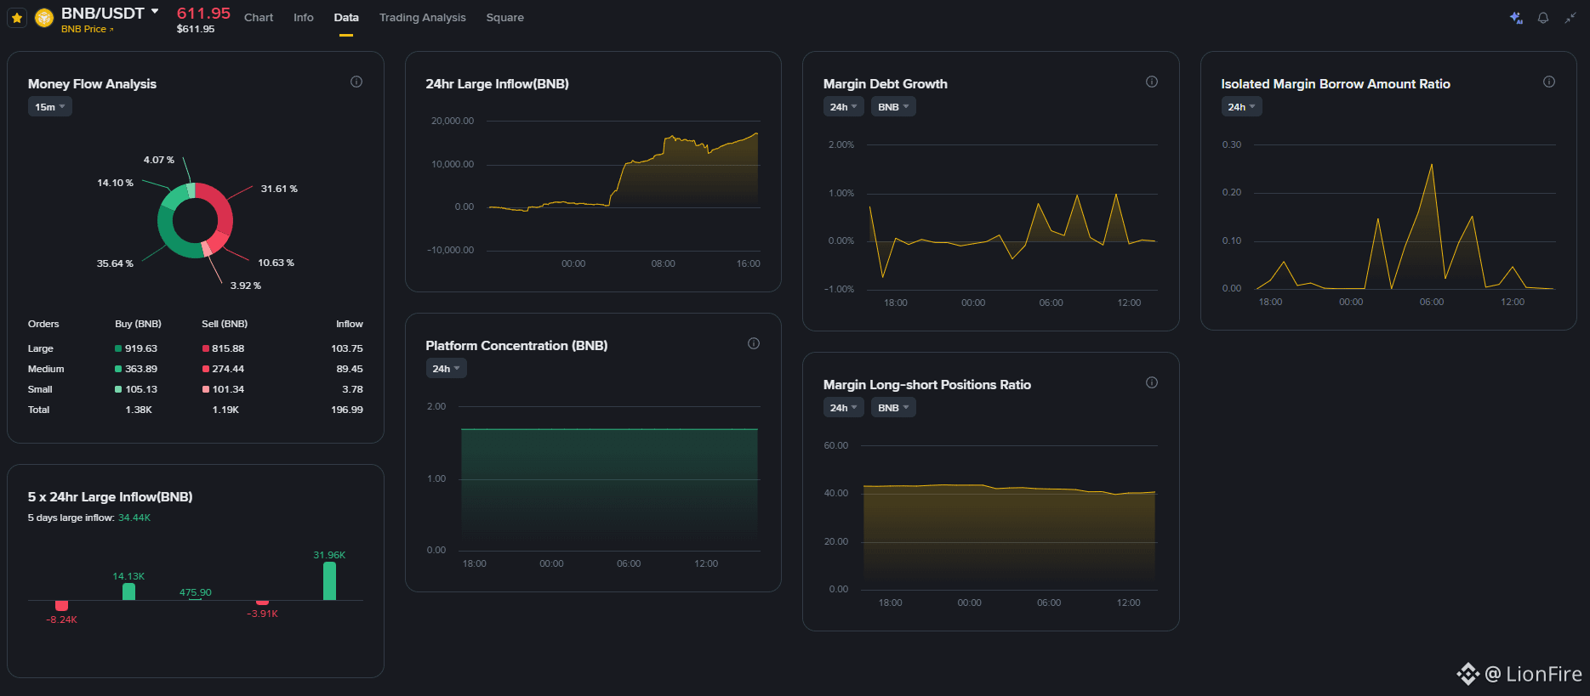
Task: Show info for Platform Concentration (BNB)
Action: [x=754, y=343]
